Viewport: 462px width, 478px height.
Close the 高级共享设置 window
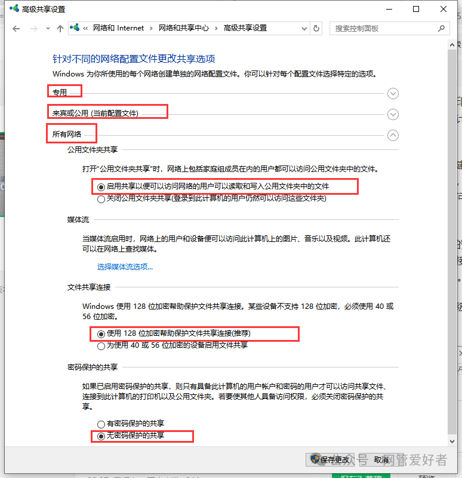[443, 9]
